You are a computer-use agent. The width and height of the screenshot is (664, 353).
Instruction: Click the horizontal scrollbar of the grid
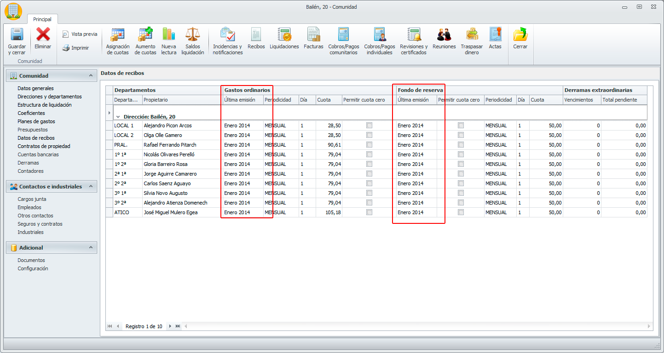[x=418, y=326]
